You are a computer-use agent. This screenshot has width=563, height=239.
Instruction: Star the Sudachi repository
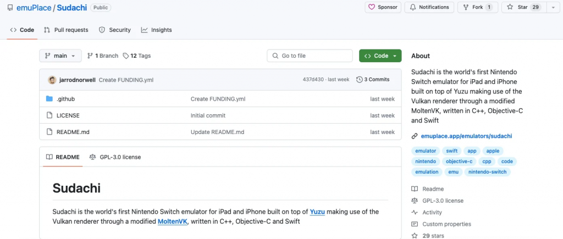tap(524, 7)
